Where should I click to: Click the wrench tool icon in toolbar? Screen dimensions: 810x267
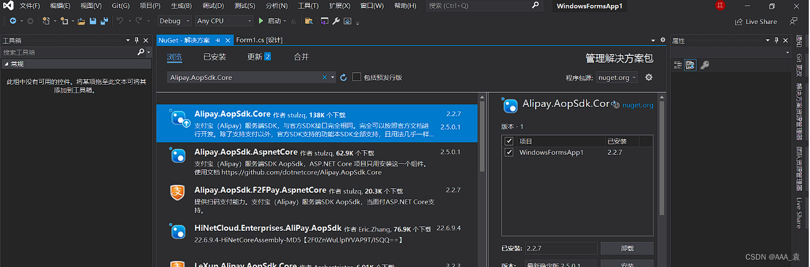click(x=336, y=21)
